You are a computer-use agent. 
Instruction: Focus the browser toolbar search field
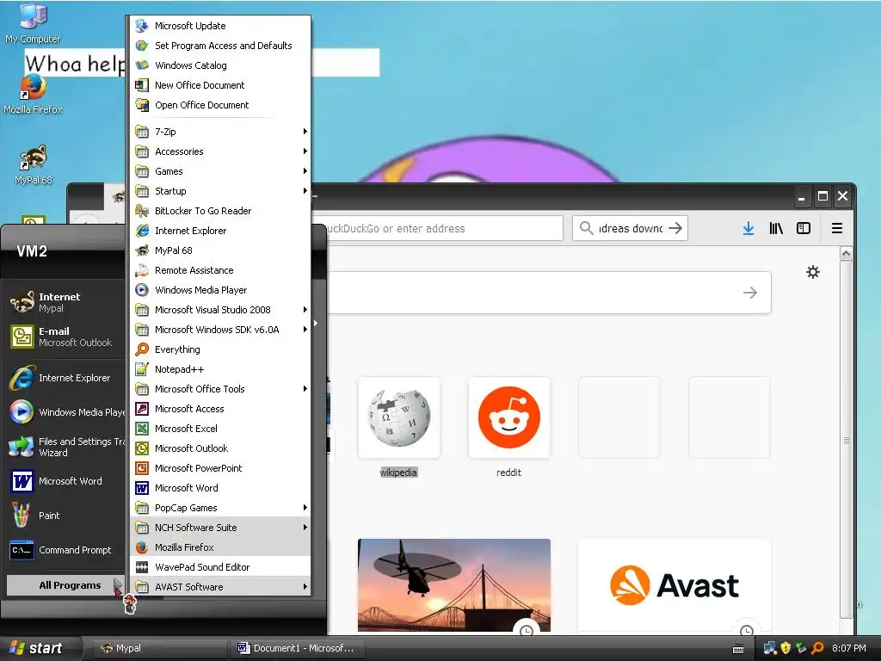[629, 228]
